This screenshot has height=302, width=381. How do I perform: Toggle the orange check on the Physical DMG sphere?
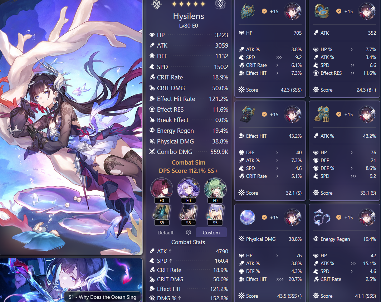point(264,217)
